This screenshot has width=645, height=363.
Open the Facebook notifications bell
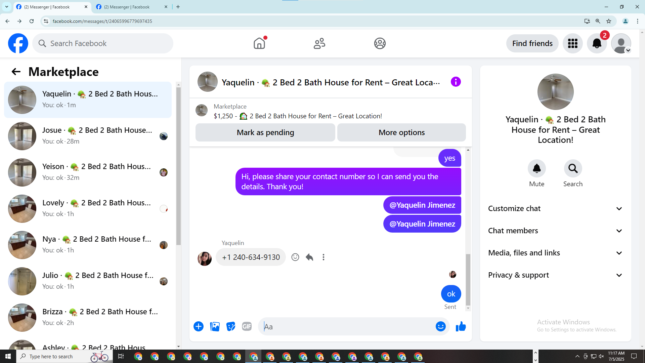pos(597,43)
